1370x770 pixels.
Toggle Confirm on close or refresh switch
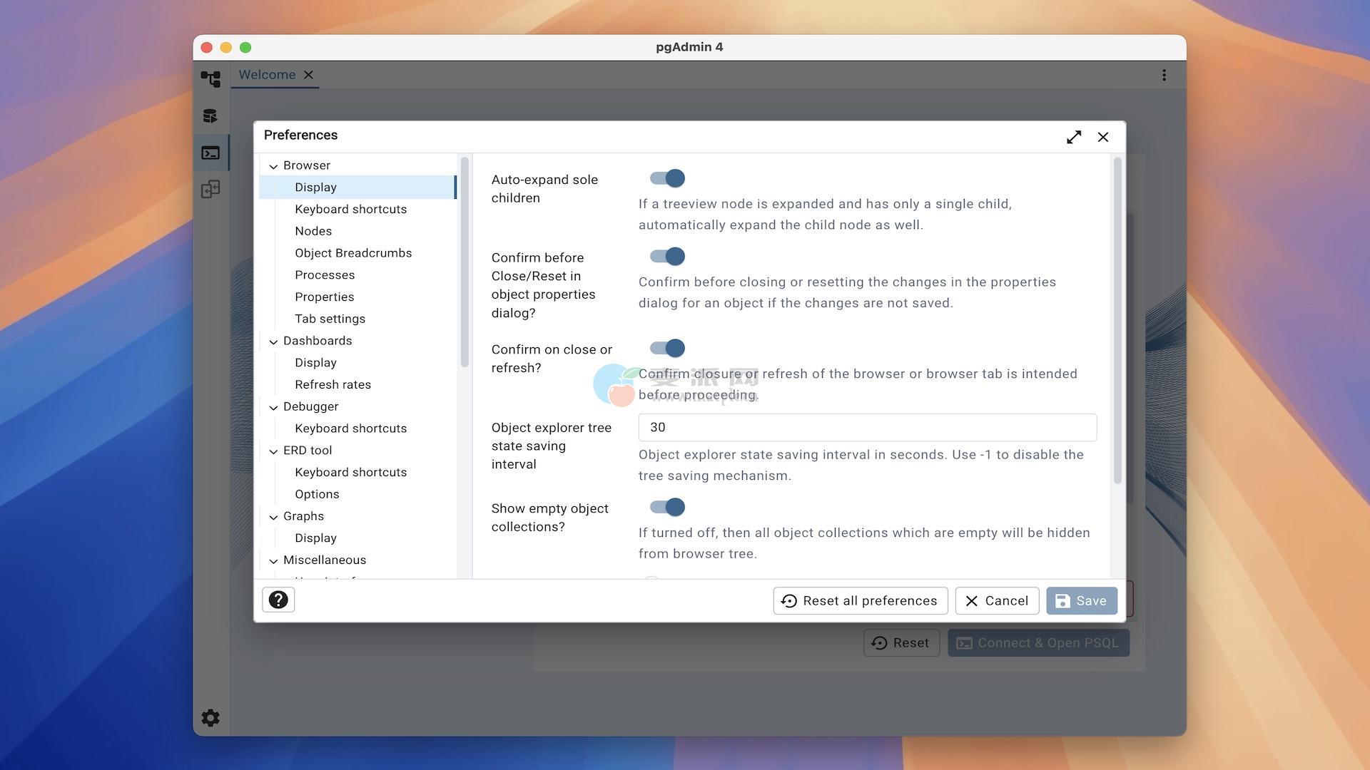tap(667, 348)
